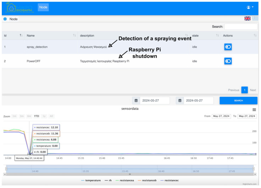Set chart zoom to 3m
261x188 pixels.
[22, 116]
